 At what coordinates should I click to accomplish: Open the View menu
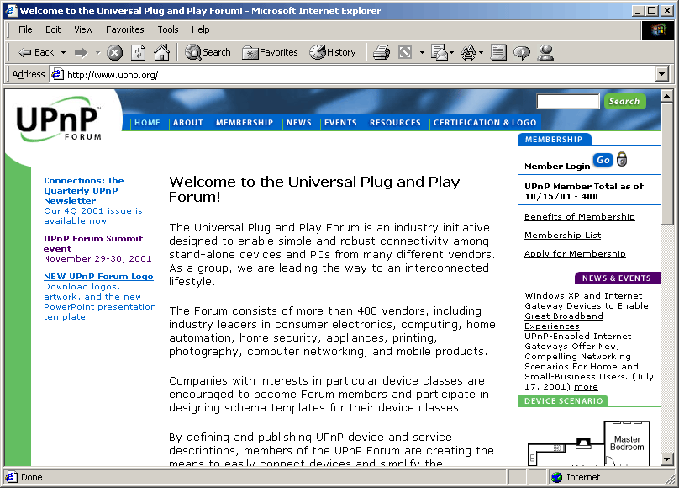(x=83, y=29)
